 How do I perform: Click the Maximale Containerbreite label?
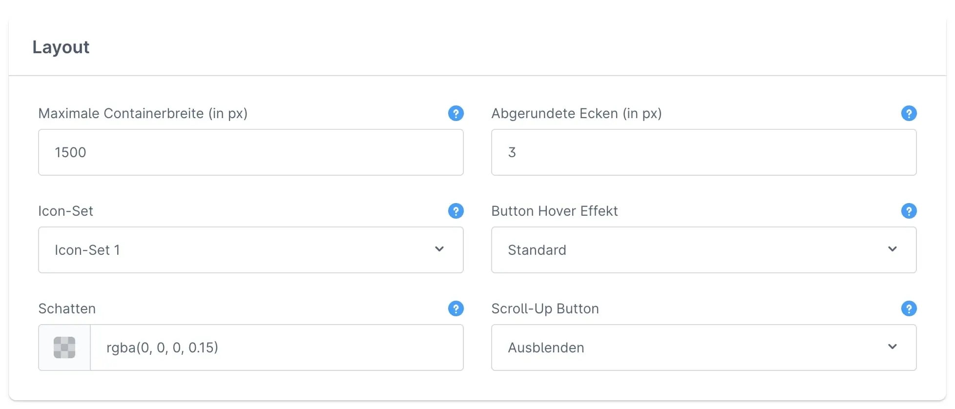143,113
